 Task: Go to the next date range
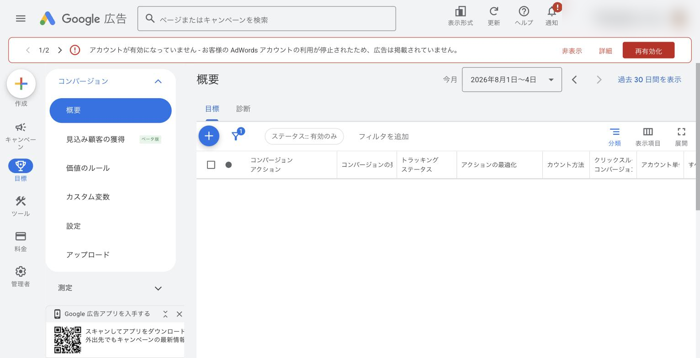(599, 80)
